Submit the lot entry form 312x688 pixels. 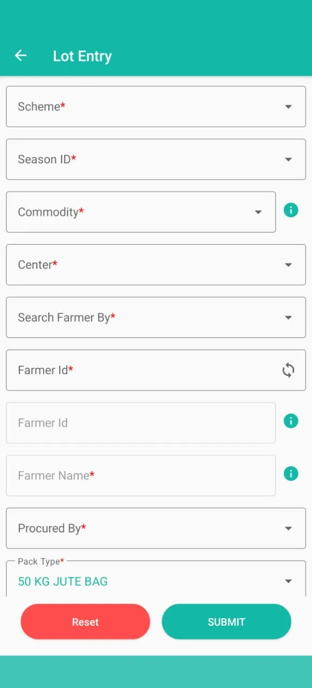pos(227,622)
